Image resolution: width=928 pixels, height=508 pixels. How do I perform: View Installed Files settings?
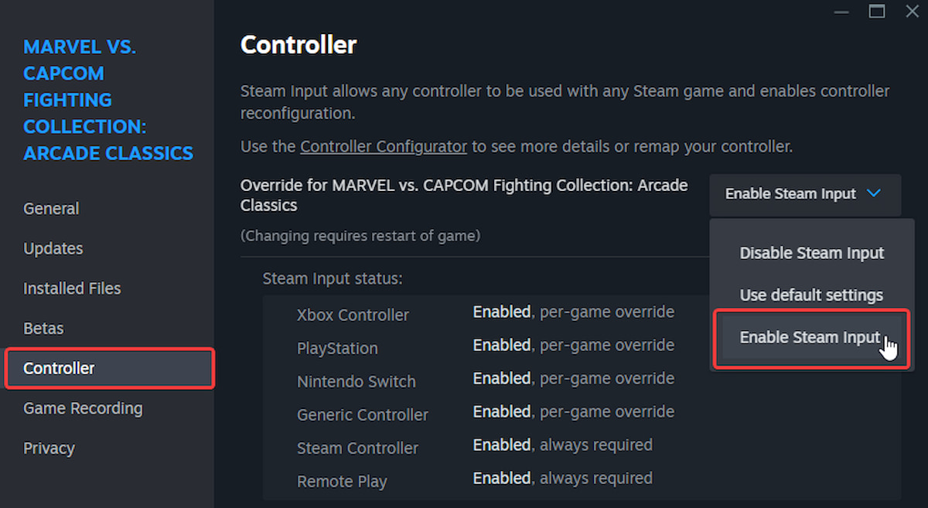pos(72,288)
